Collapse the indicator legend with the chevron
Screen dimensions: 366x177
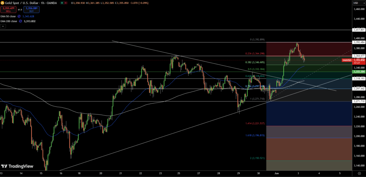pyautogui.click(x=3, y=26)
